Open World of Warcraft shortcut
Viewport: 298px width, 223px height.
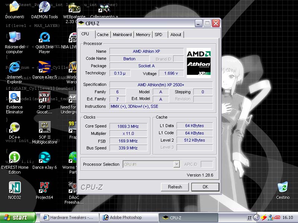(73, 67)
